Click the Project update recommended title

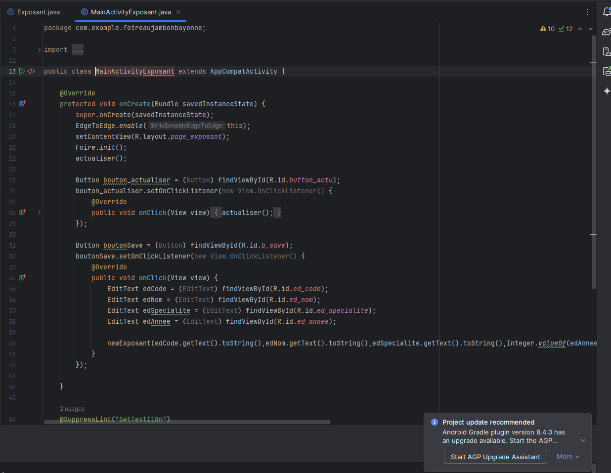click(488, 422)
